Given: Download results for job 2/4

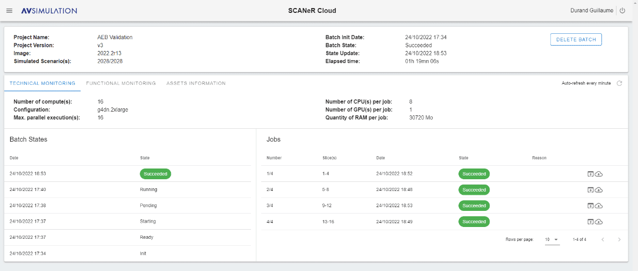Looking at the screenshot, I should 599,190.
